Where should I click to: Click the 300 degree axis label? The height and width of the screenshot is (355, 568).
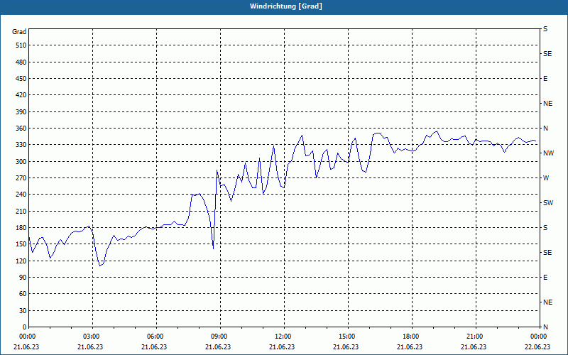click(21, 161)
